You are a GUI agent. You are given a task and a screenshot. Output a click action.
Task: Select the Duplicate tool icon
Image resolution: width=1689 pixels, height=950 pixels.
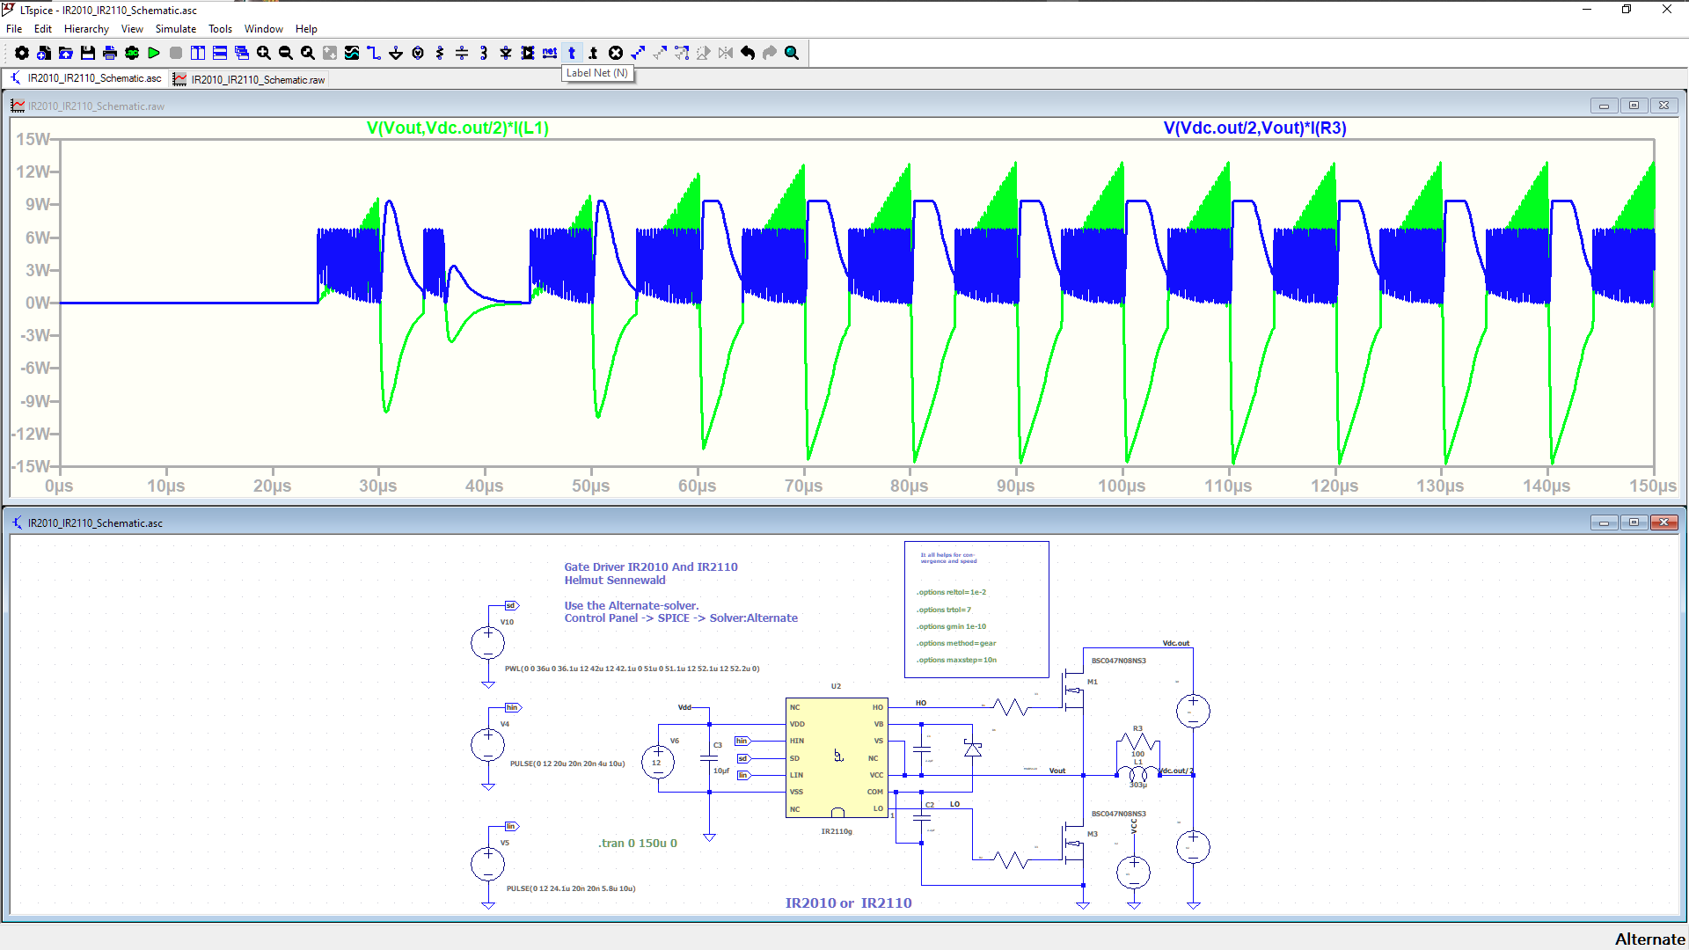[638, 53]
